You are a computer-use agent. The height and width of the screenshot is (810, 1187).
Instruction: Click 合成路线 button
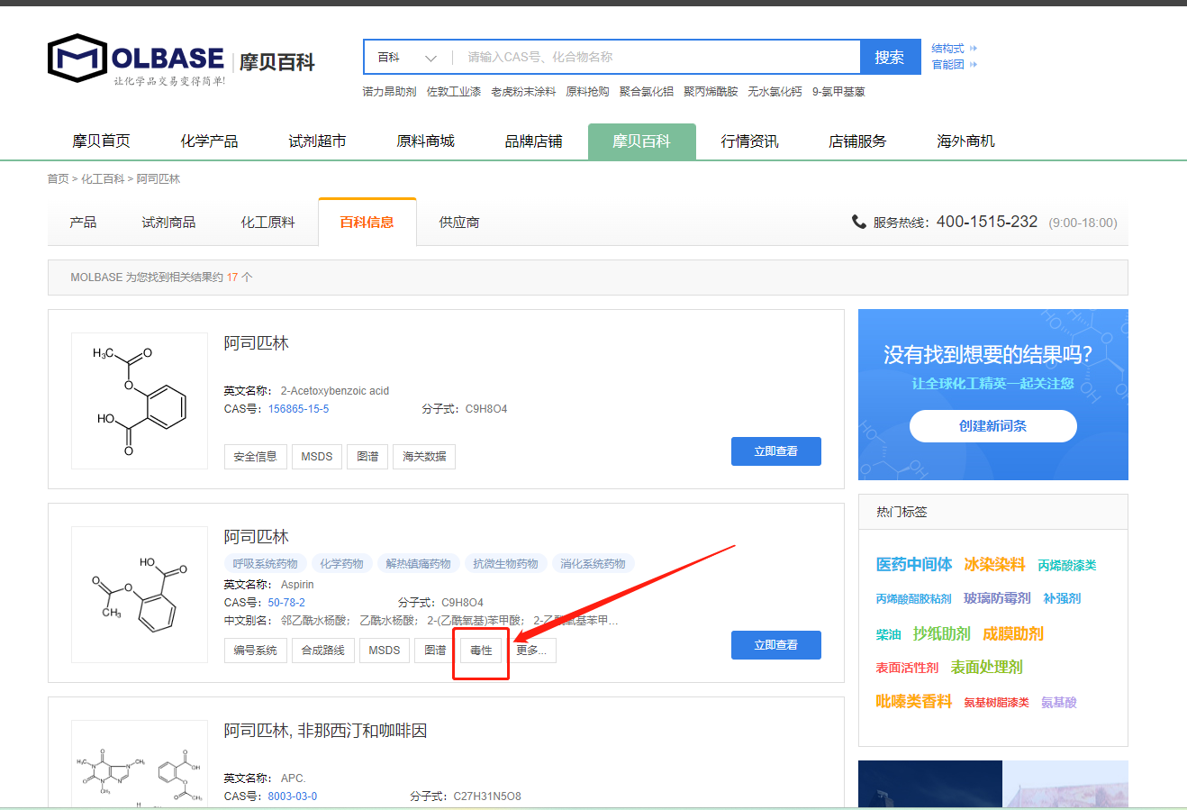(323, 651)
